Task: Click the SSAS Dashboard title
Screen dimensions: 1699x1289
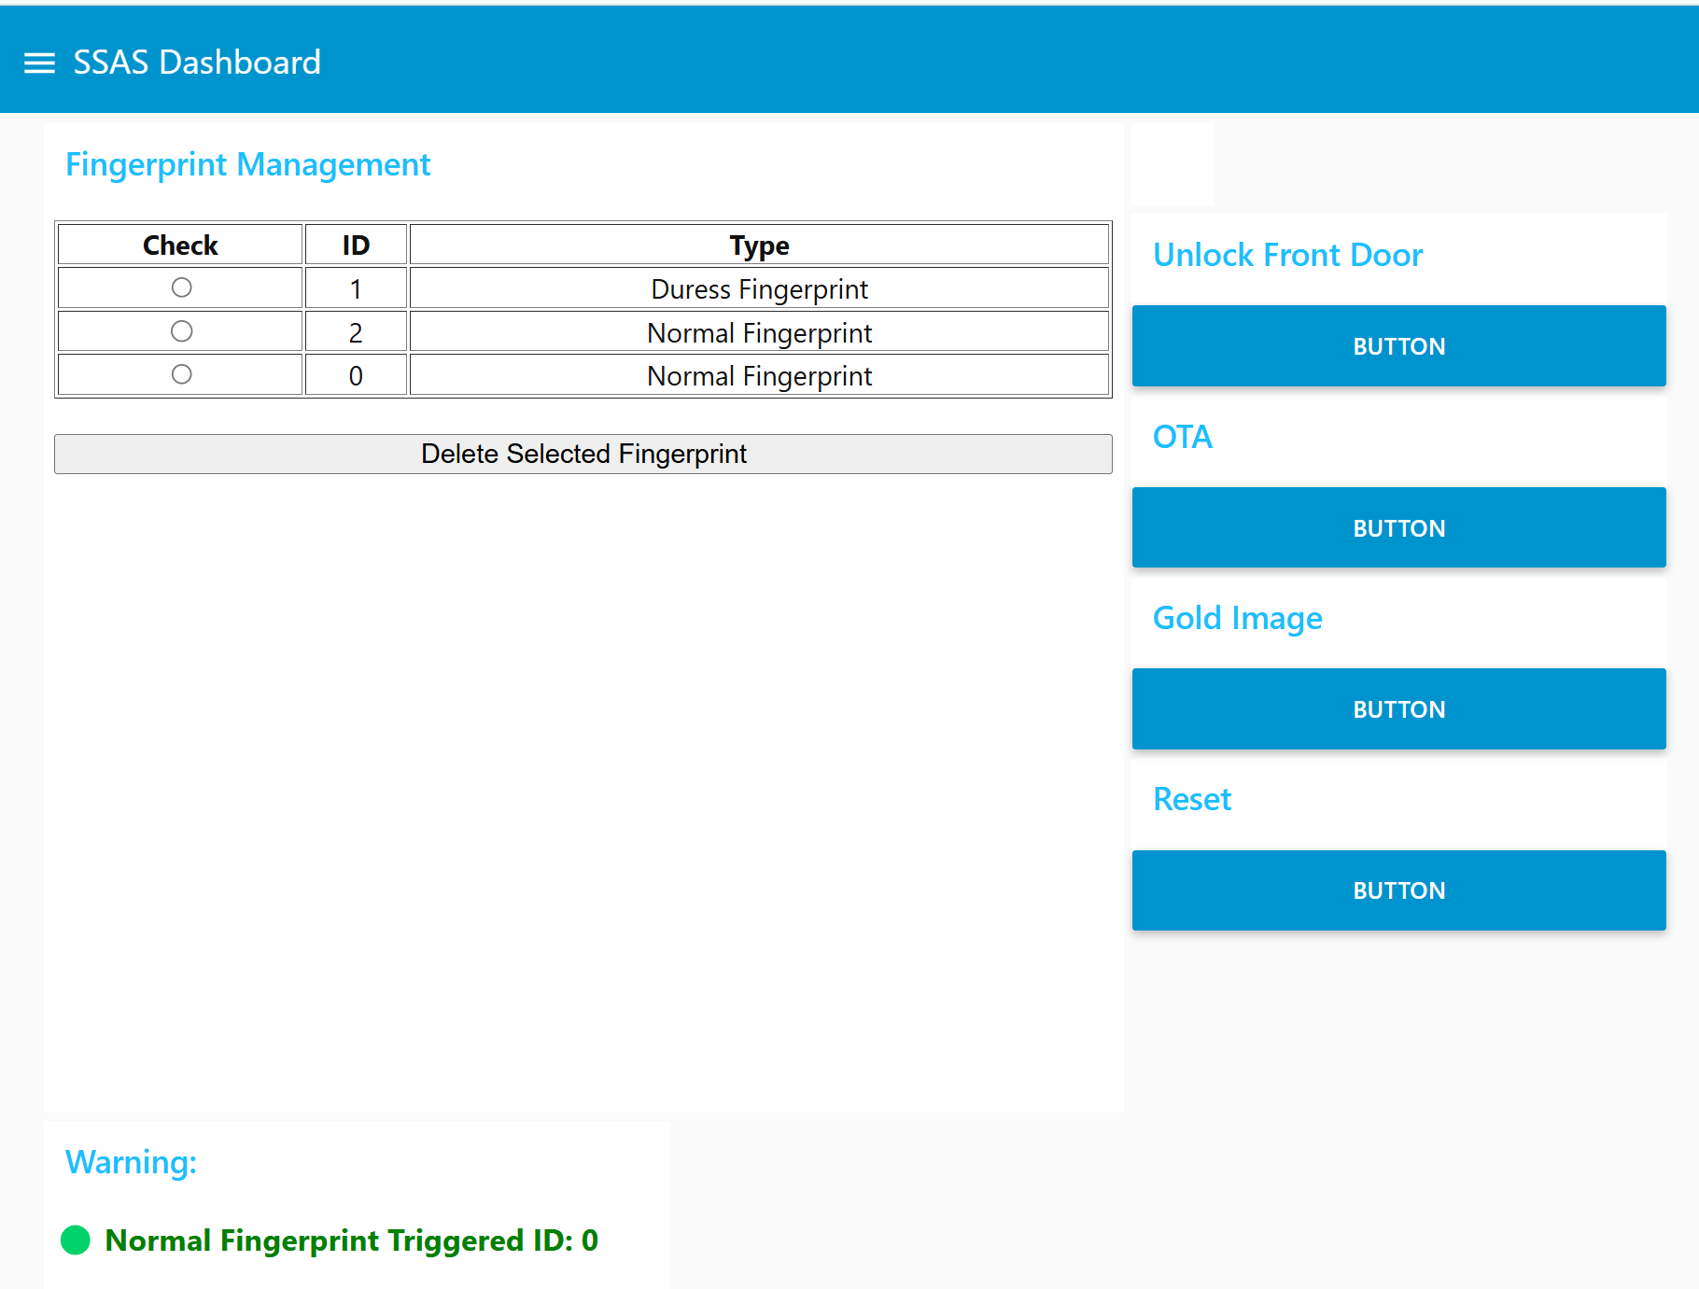Action: 197,62
